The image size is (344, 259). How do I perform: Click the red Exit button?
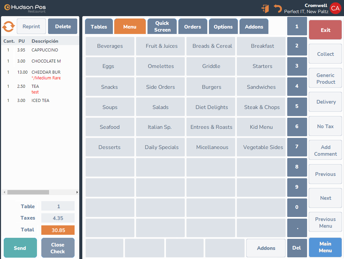point(325,30)
